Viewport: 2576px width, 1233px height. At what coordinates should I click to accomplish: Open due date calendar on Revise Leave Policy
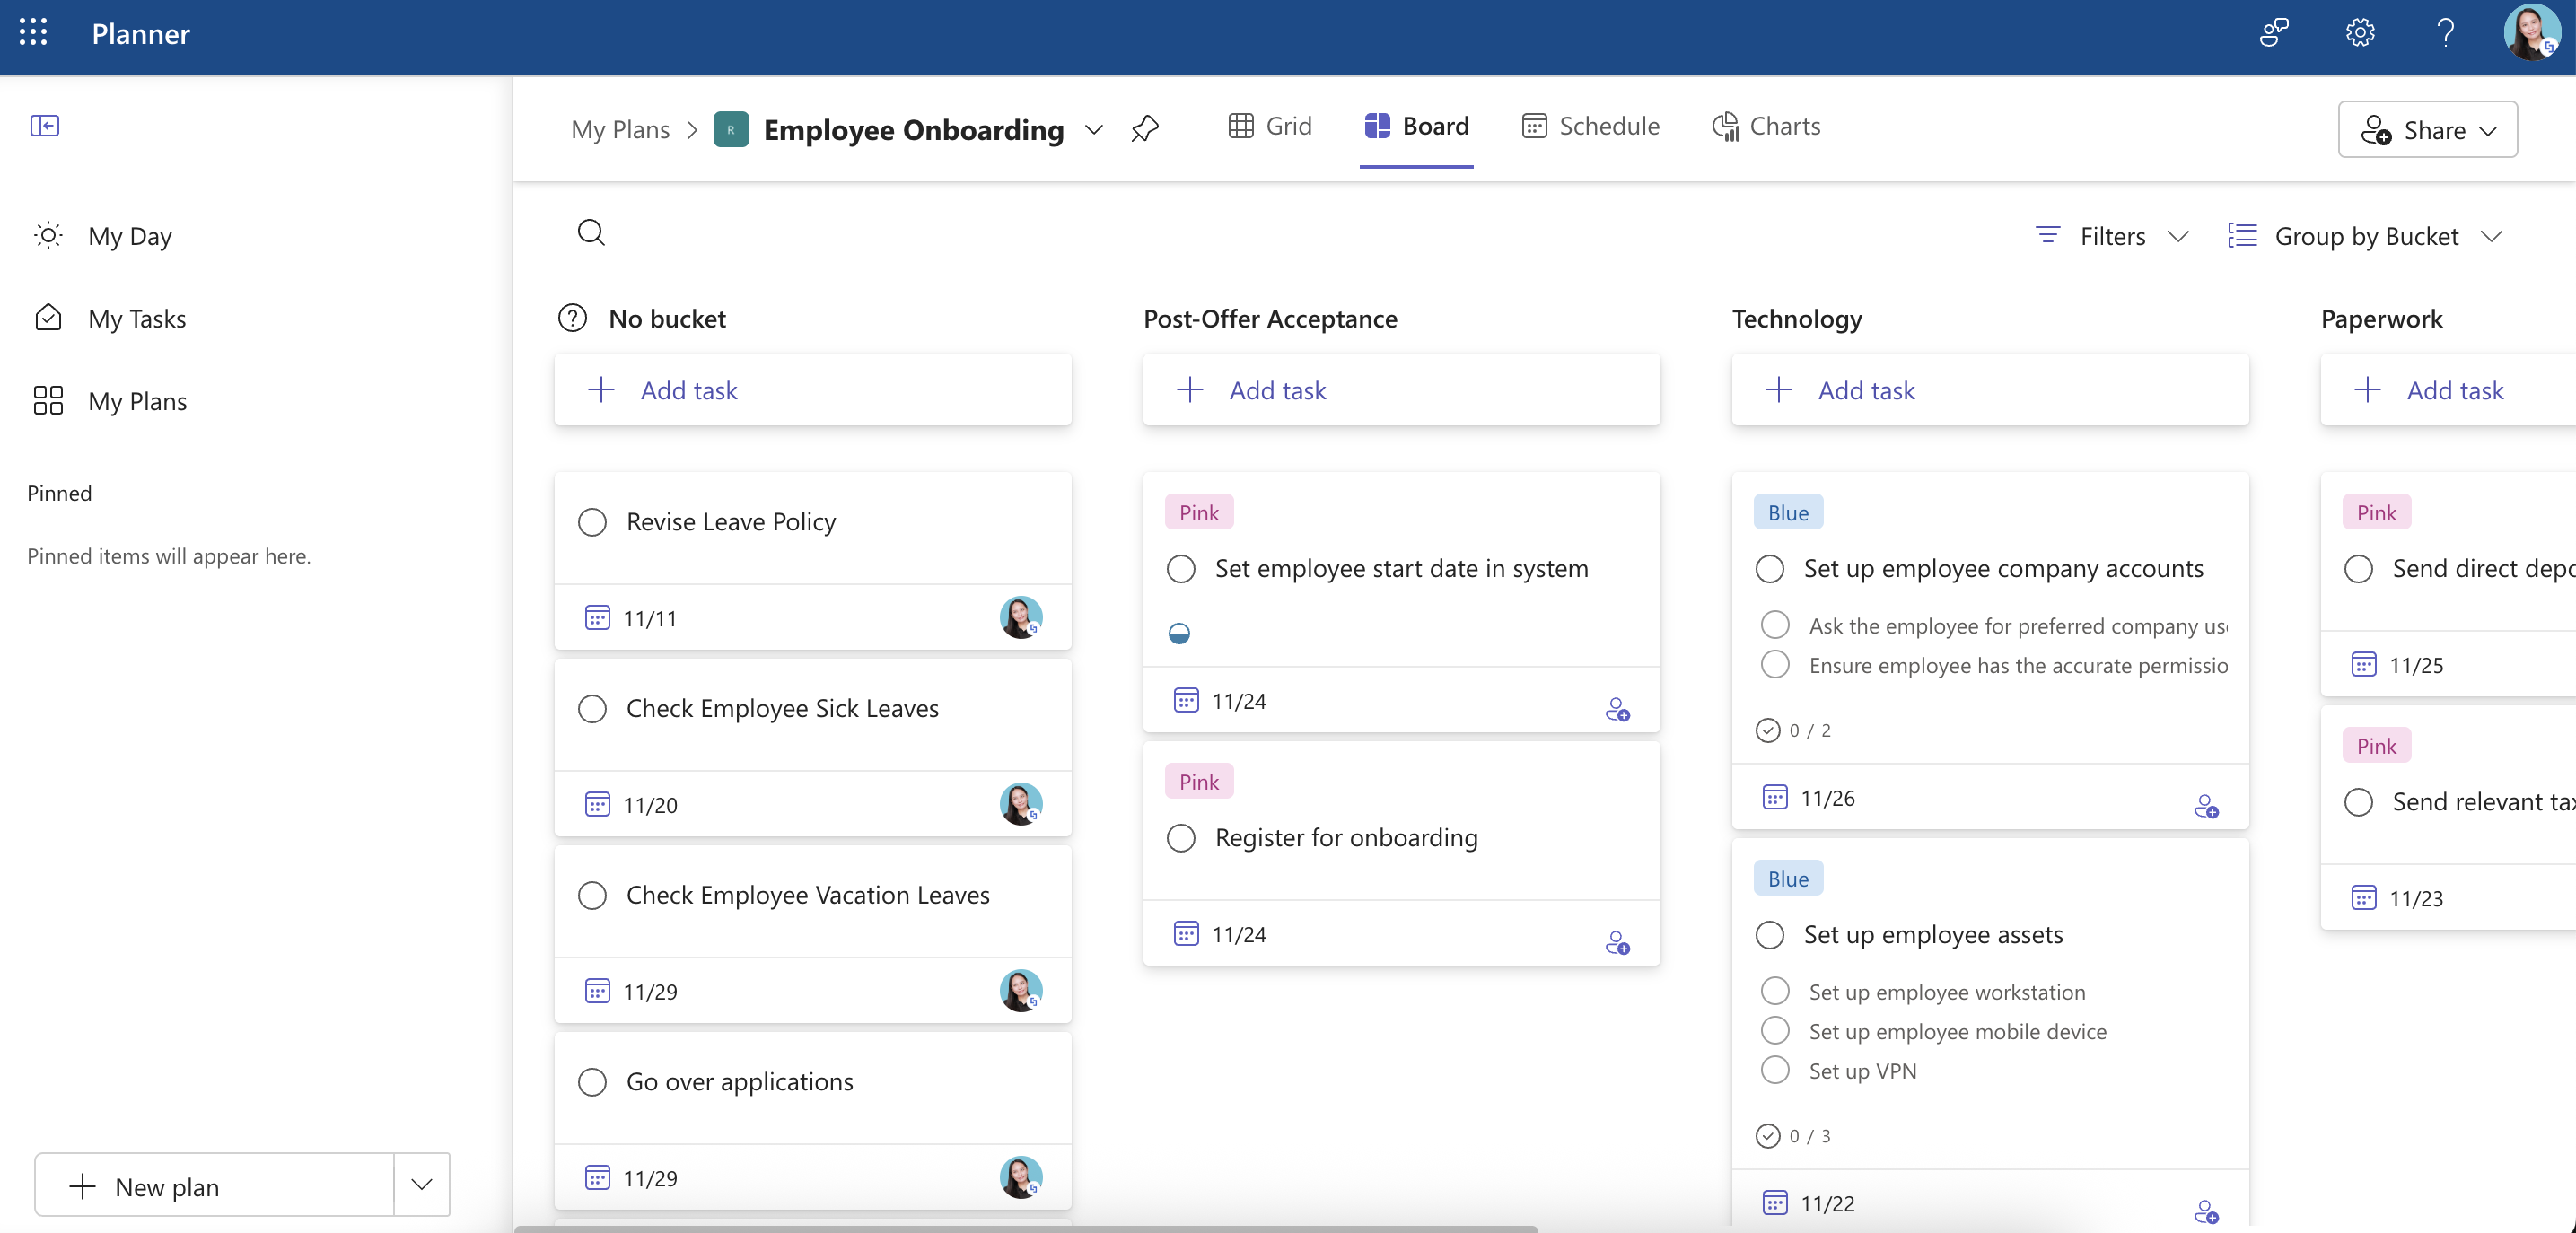click(598, 618)
